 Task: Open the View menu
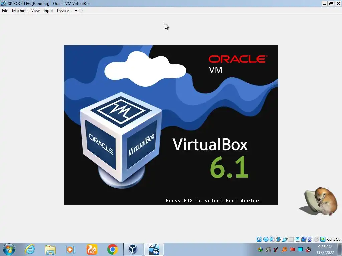tap(35, 11)
